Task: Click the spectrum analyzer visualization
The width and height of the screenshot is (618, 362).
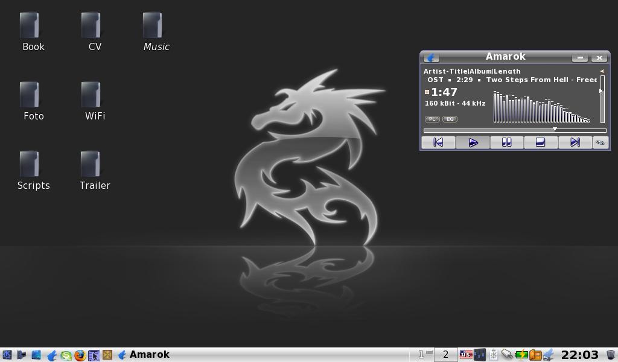Action: pyautogui.click(x=541, y=107)
